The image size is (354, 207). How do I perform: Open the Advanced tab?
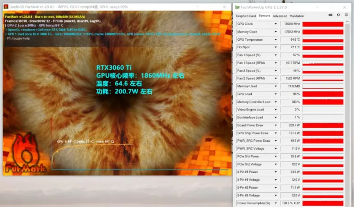click(x=280, y=16)
